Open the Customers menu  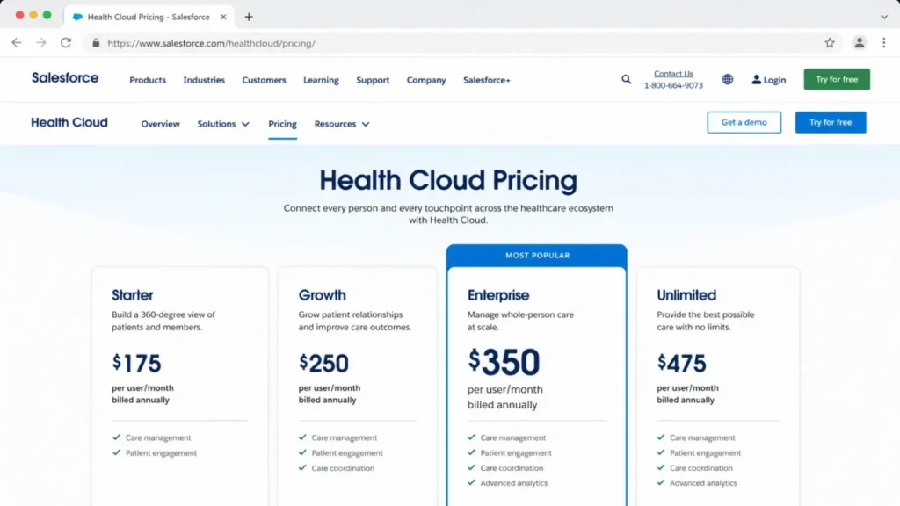pos(264,80)
